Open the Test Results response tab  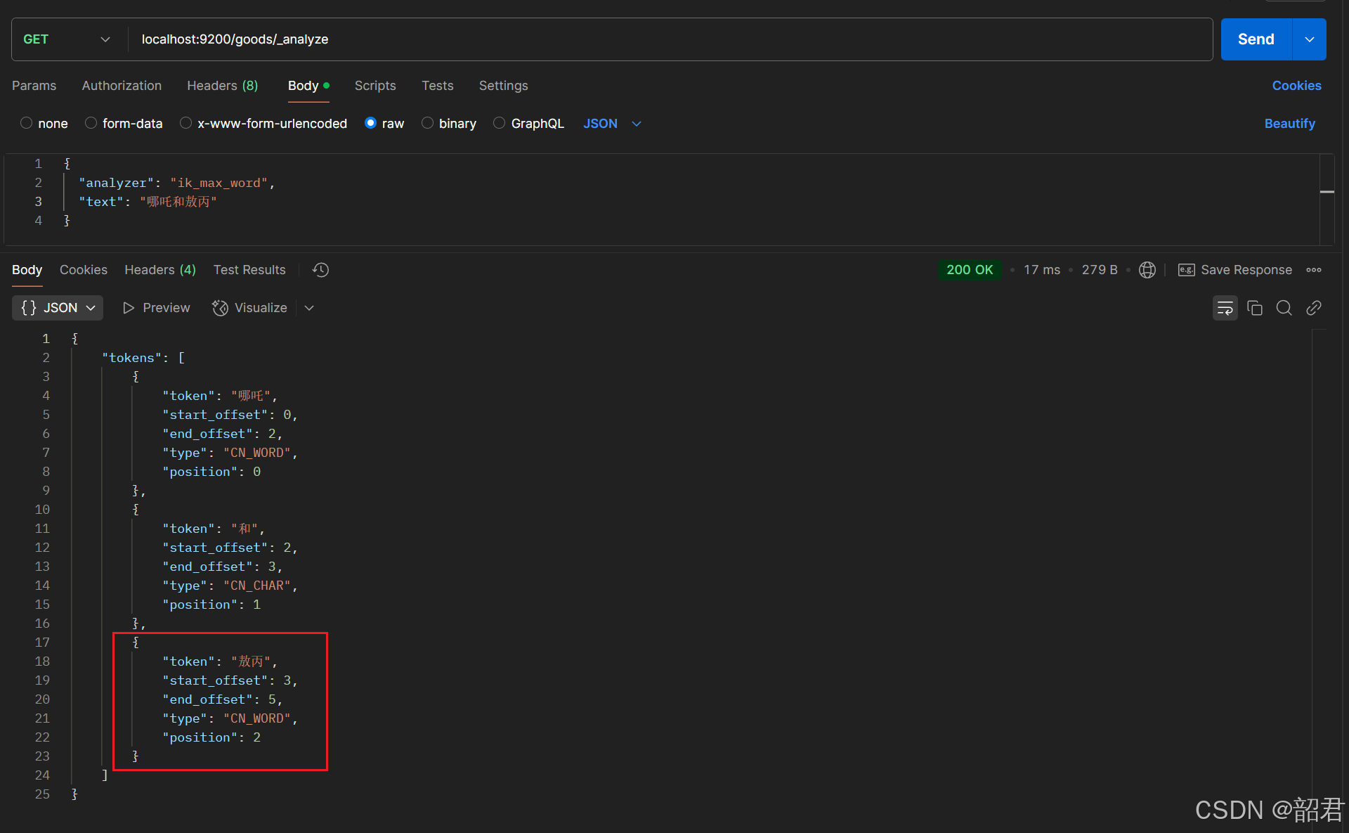point(249,270)
